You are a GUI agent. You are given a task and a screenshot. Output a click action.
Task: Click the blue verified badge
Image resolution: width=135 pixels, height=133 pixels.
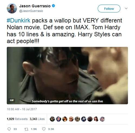pos(53,6)
